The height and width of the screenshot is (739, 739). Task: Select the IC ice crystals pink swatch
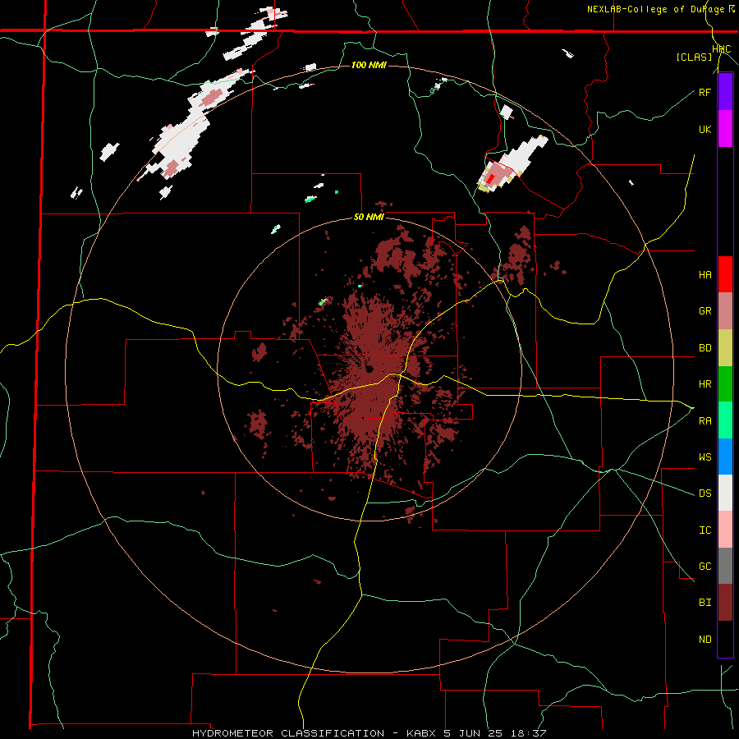725,530
